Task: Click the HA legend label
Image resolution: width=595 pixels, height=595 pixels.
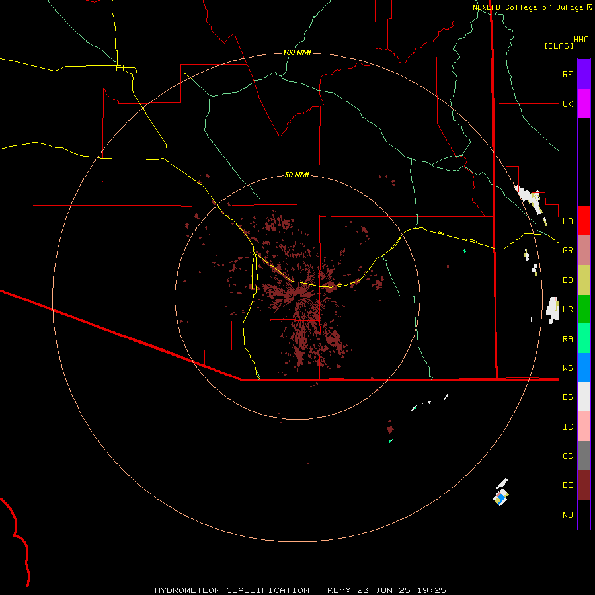Action: (x=567, y=221)
